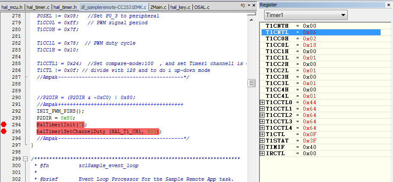Click the P2DIR = 0x80; line

[56, 118]
